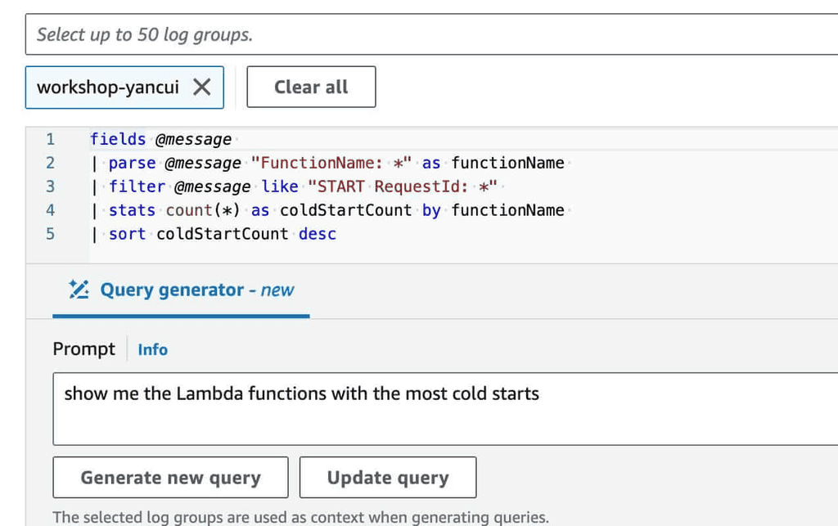Viewport: 838px width, 526px height.
Task: Click line number 5 in editor gutter
Action: point(50,234)
